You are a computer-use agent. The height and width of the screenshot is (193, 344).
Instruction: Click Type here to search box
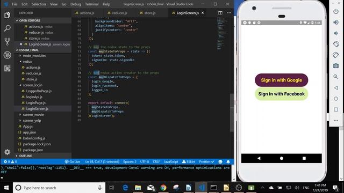coord(59,188)
